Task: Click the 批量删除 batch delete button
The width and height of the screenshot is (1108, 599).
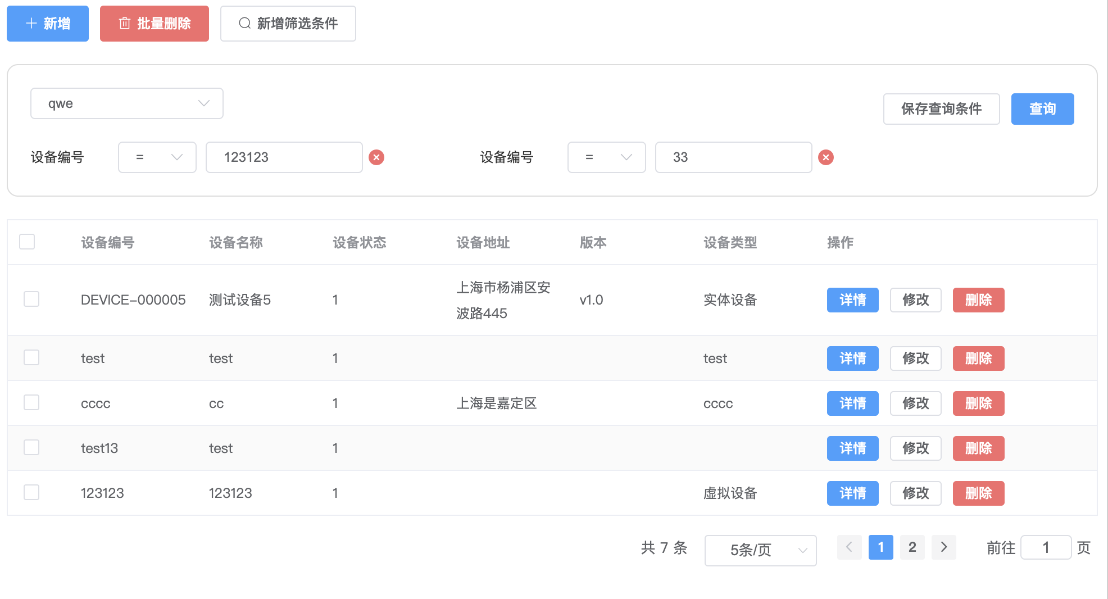Action: click(155, 24)
